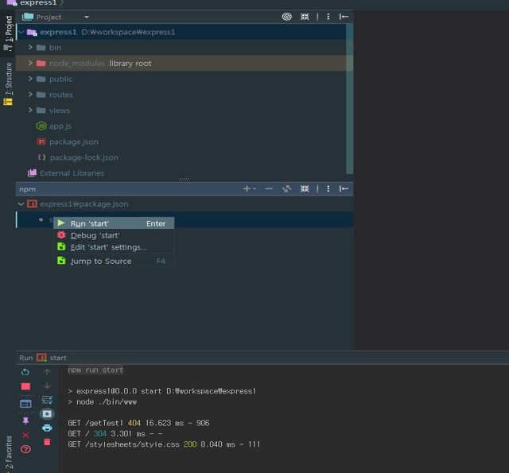The width and height of the screenshot is (509, 473).
Task: Open add-script dropdown arrow beside plus
Action: tap(254, 188)
